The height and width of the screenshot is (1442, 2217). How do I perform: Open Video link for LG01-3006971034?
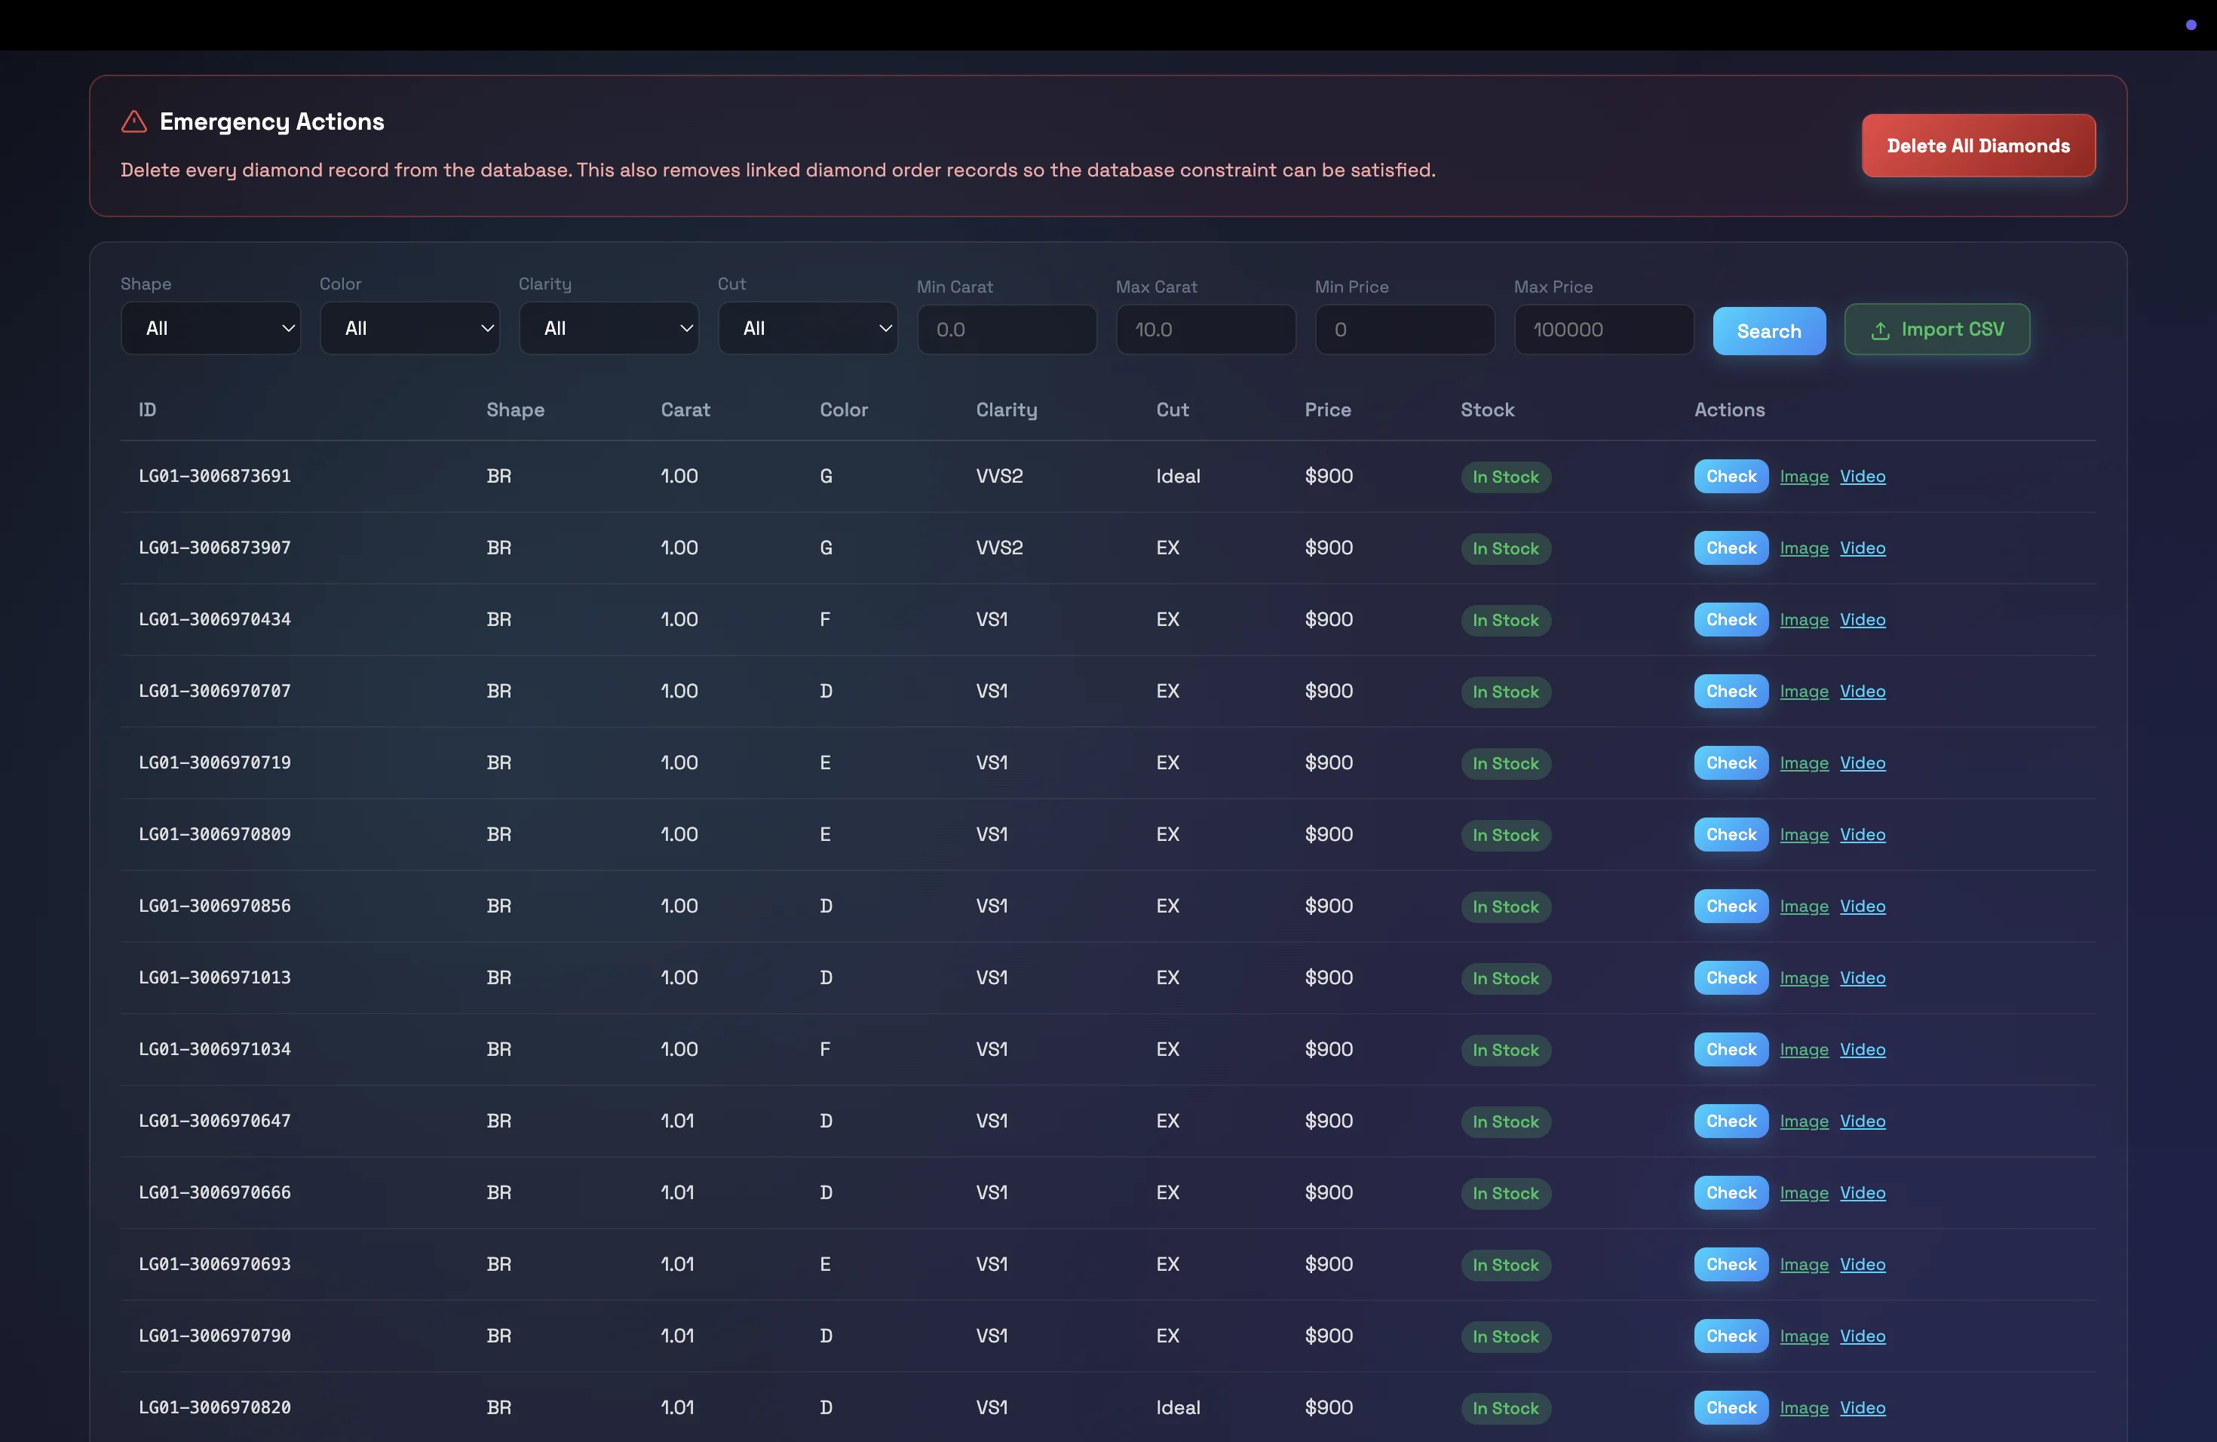(x=1862, y=1050)
